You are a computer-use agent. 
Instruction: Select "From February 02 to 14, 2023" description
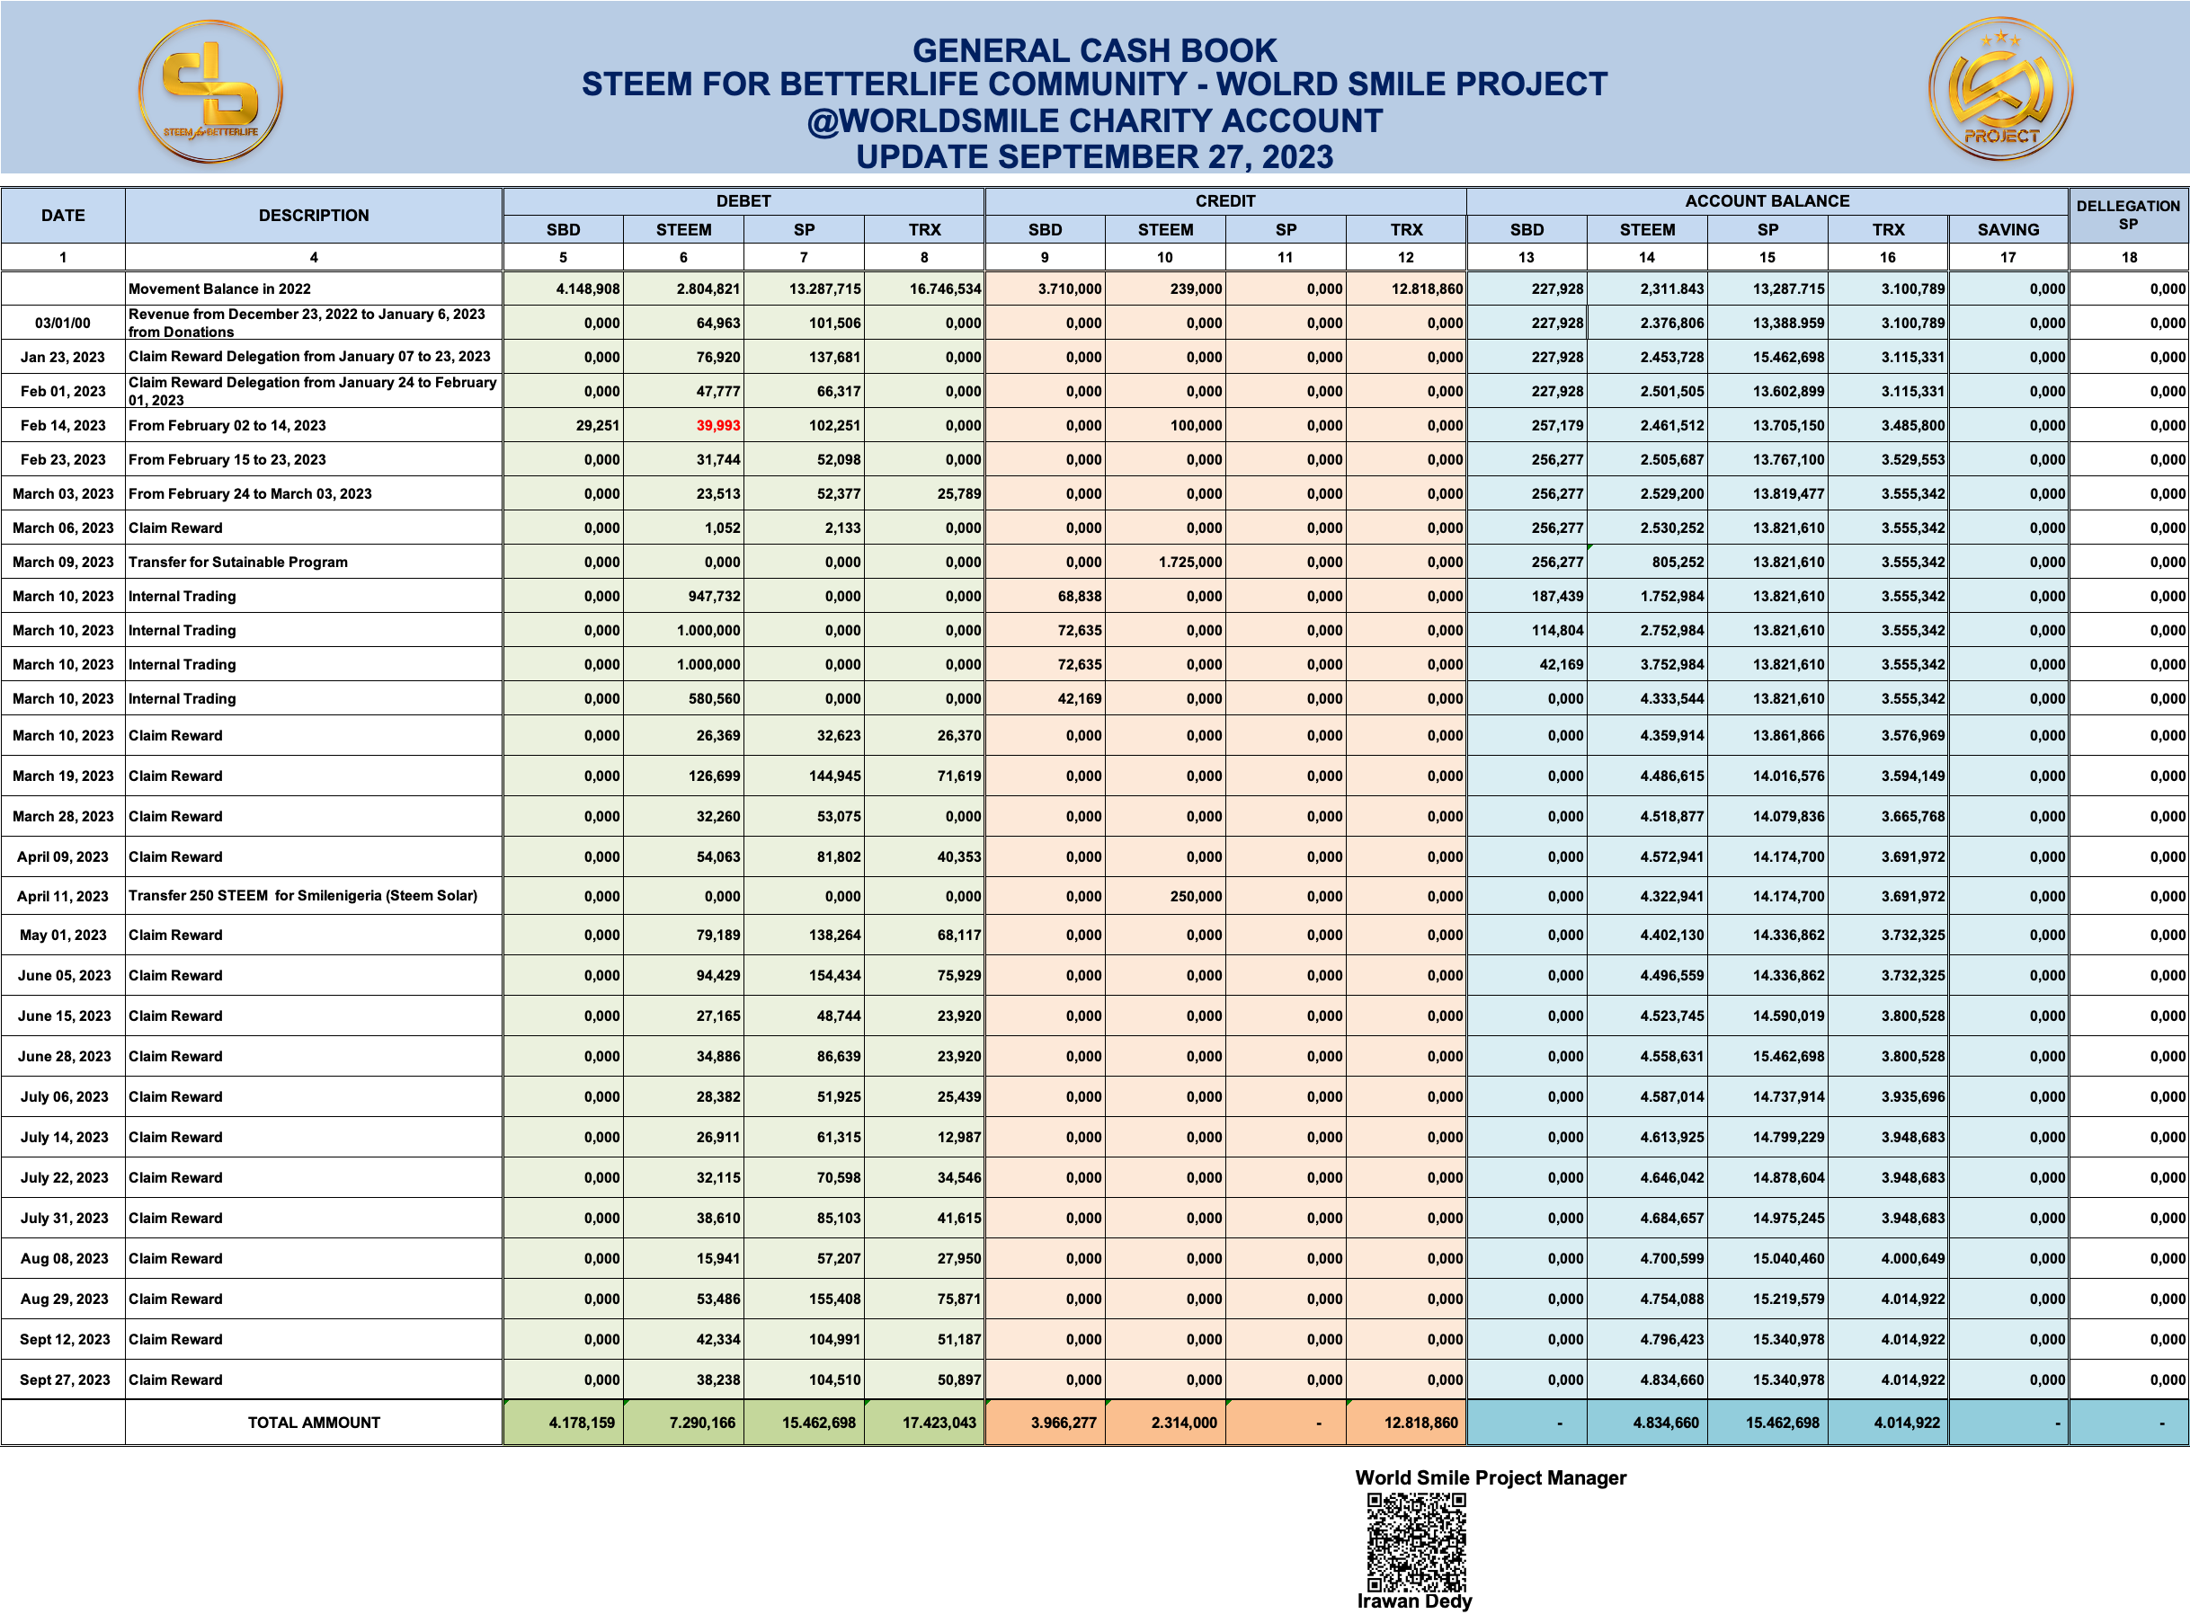(x=227, y=426)
